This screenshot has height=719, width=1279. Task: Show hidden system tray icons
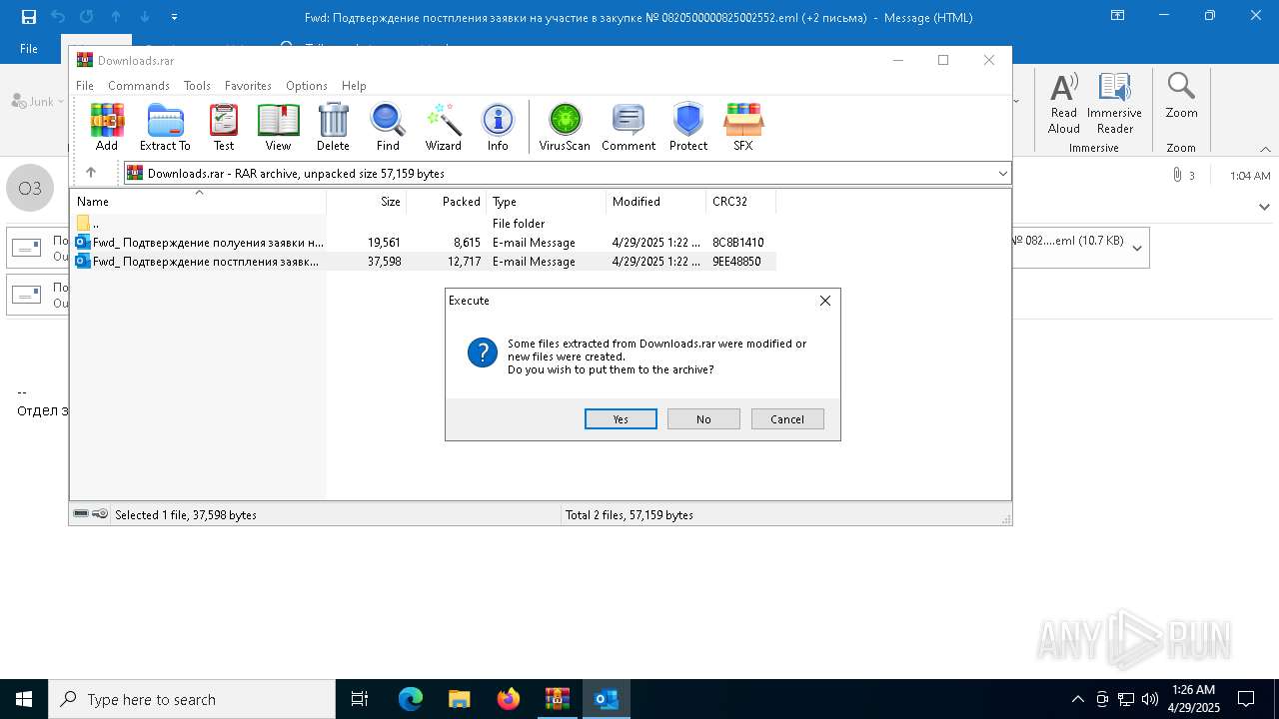1077,699
